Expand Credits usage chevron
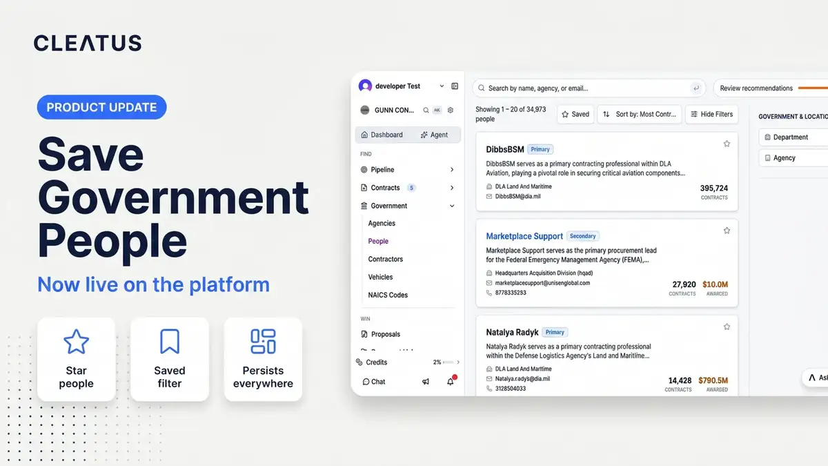Image resolution: width=828 pixels, height=466 pixels. click(458, 362)
